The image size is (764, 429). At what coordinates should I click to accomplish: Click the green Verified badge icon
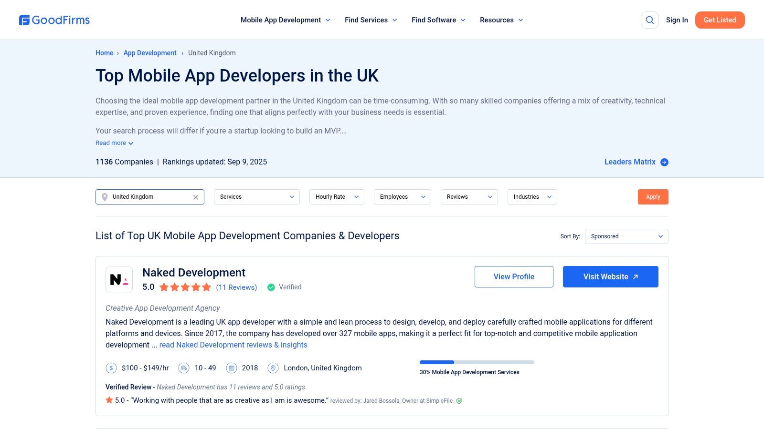pos(271,287)
